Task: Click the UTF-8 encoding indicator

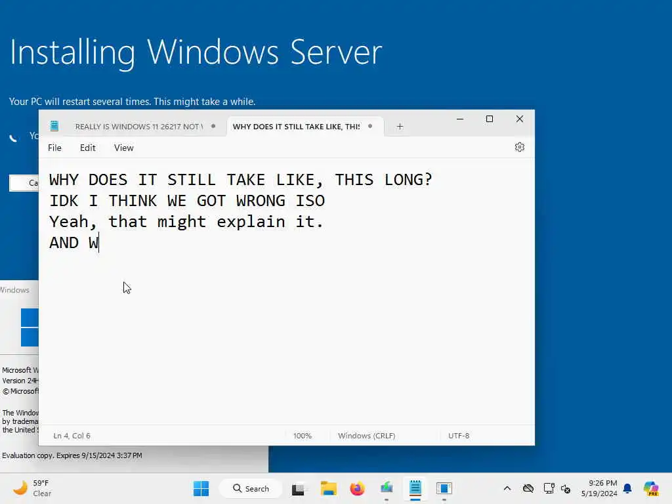Action: (x=459, y=436)
